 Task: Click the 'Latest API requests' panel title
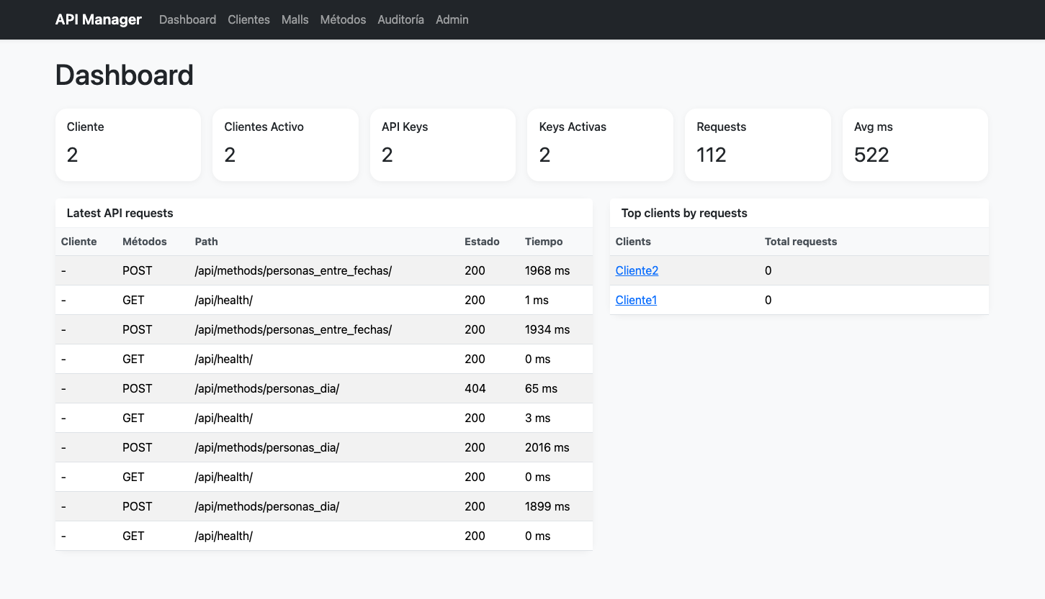click(120, 213)
